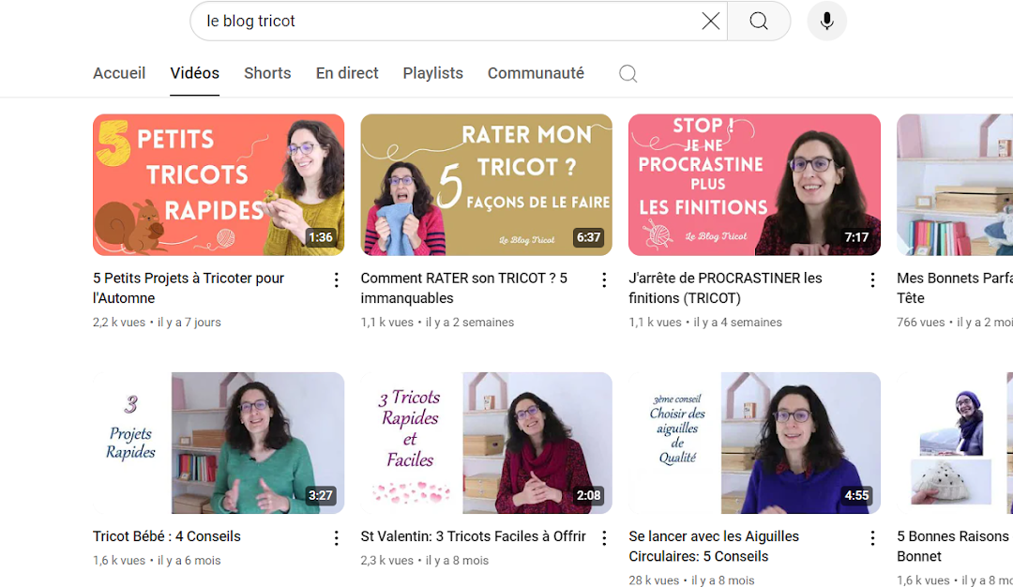
Task: Open three-dot menu for 'Aiguilles Circulaires' video
Action: [872, 538]
